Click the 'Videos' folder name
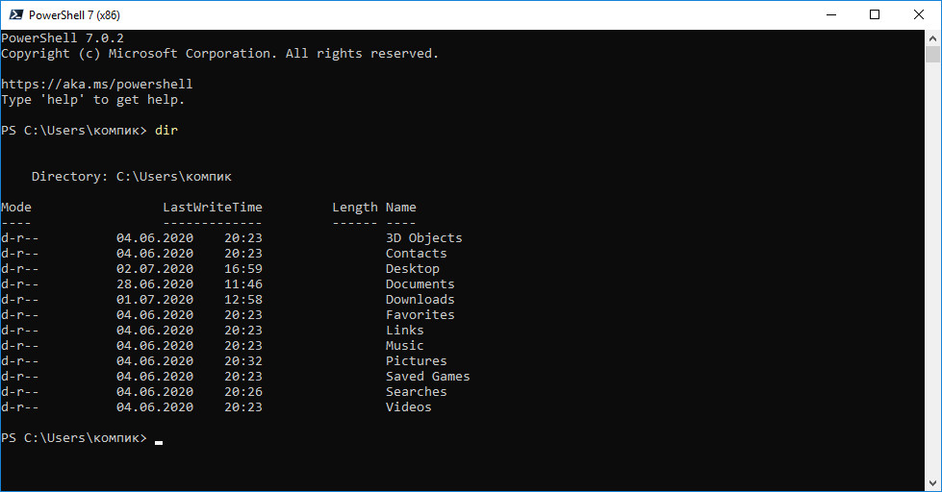The width and height of the screenshot is (942, 492). [x=409, y=406]
